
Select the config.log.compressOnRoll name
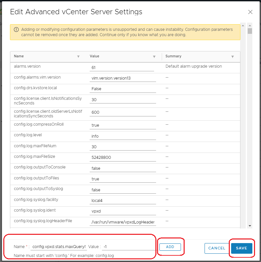pyautogui.click(x=39, y=124)
